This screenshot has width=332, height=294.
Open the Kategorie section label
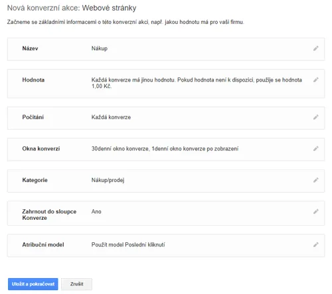click(35, 180)
